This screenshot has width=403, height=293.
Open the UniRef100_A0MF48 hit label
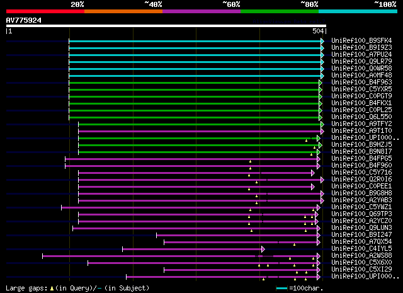(361, 76)
